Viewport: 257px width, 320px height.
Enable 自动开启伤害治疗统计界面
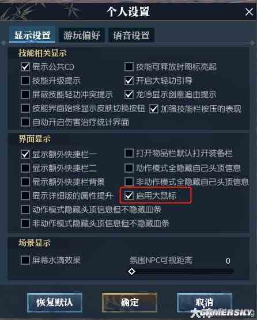25,122
